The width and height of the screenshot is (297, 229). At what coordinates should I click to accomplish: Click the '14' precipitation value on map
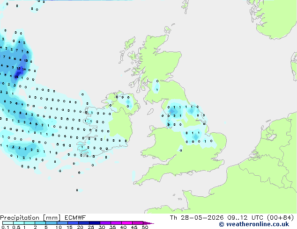coord(24,69)
